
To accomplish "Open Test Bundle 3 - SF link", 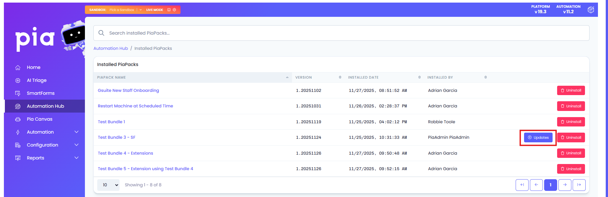I will (x=117, y=137).
